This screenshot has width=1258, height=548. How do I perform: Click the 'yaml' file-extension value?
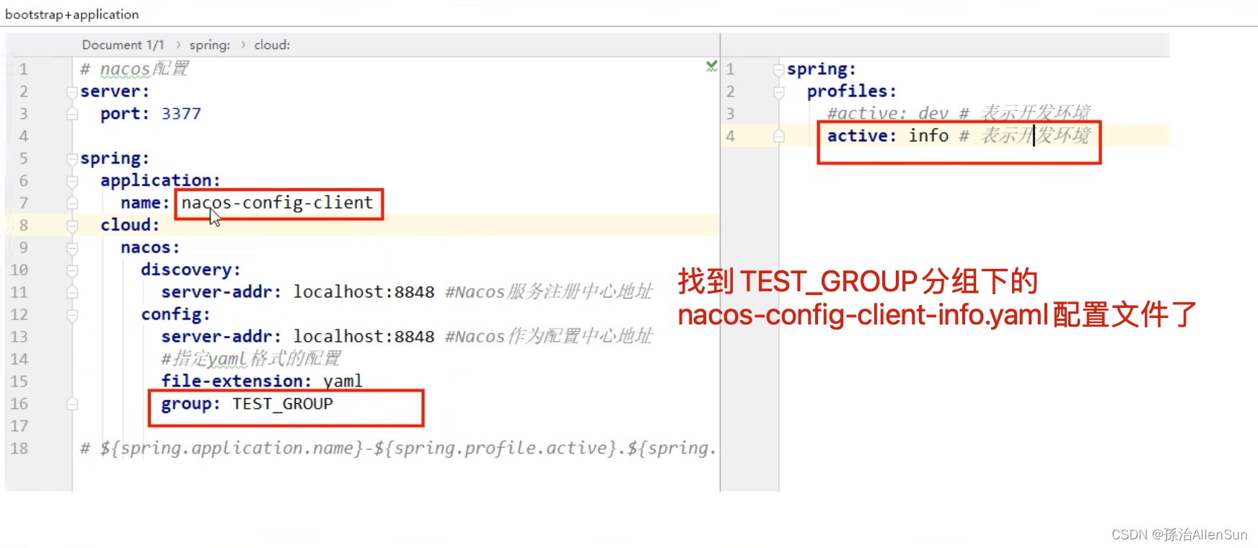[x=343, y=381]
